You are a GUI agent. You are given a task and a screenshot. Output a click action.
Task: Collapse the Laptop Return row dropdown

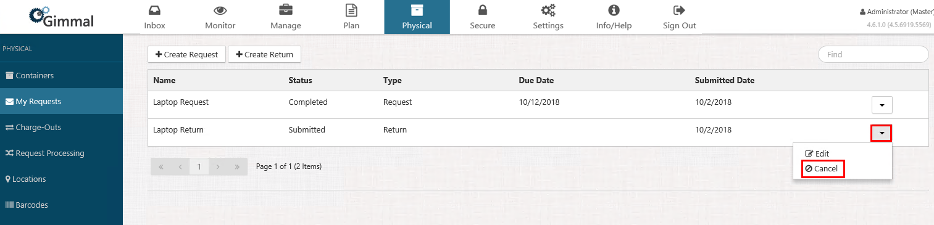coord(882,133)
